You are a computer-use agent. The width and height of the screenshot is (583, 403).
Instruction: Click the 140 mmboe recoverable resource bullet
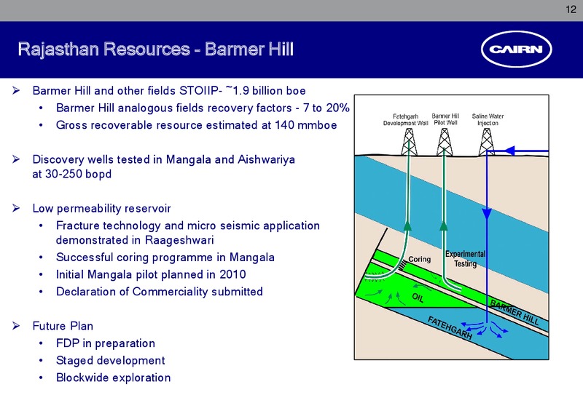point(196,125)
